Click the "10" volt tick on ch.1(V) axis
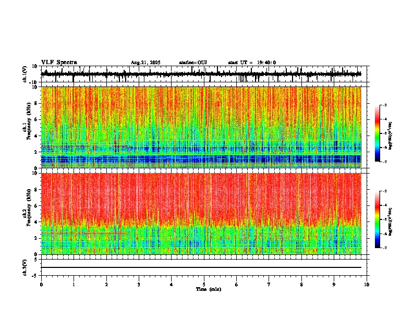Image resolution: width=413 pixels, height=319 pixels. coord(35,66)
